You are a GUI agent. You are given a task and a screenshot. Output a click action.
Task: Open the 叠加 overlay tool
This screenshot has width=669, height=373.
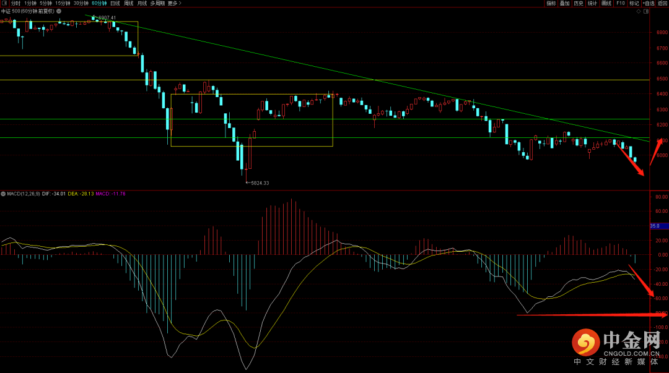pos(564,3)
